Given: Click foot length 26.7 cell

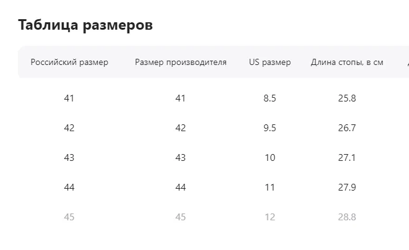Looking at the screenshot, I should [x=347, y=128].
